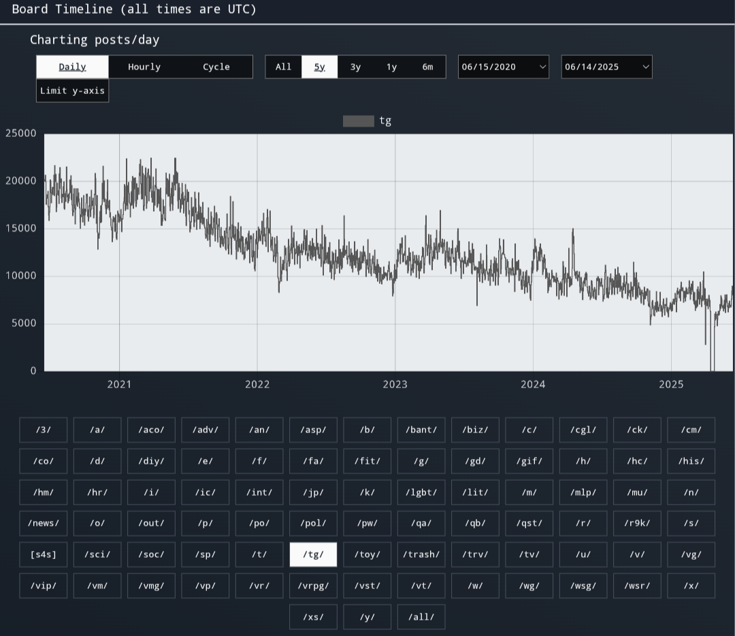Select the /trash/ board
Image resolution: width=735 pixels, height=636 pixels.
point(421,554)
